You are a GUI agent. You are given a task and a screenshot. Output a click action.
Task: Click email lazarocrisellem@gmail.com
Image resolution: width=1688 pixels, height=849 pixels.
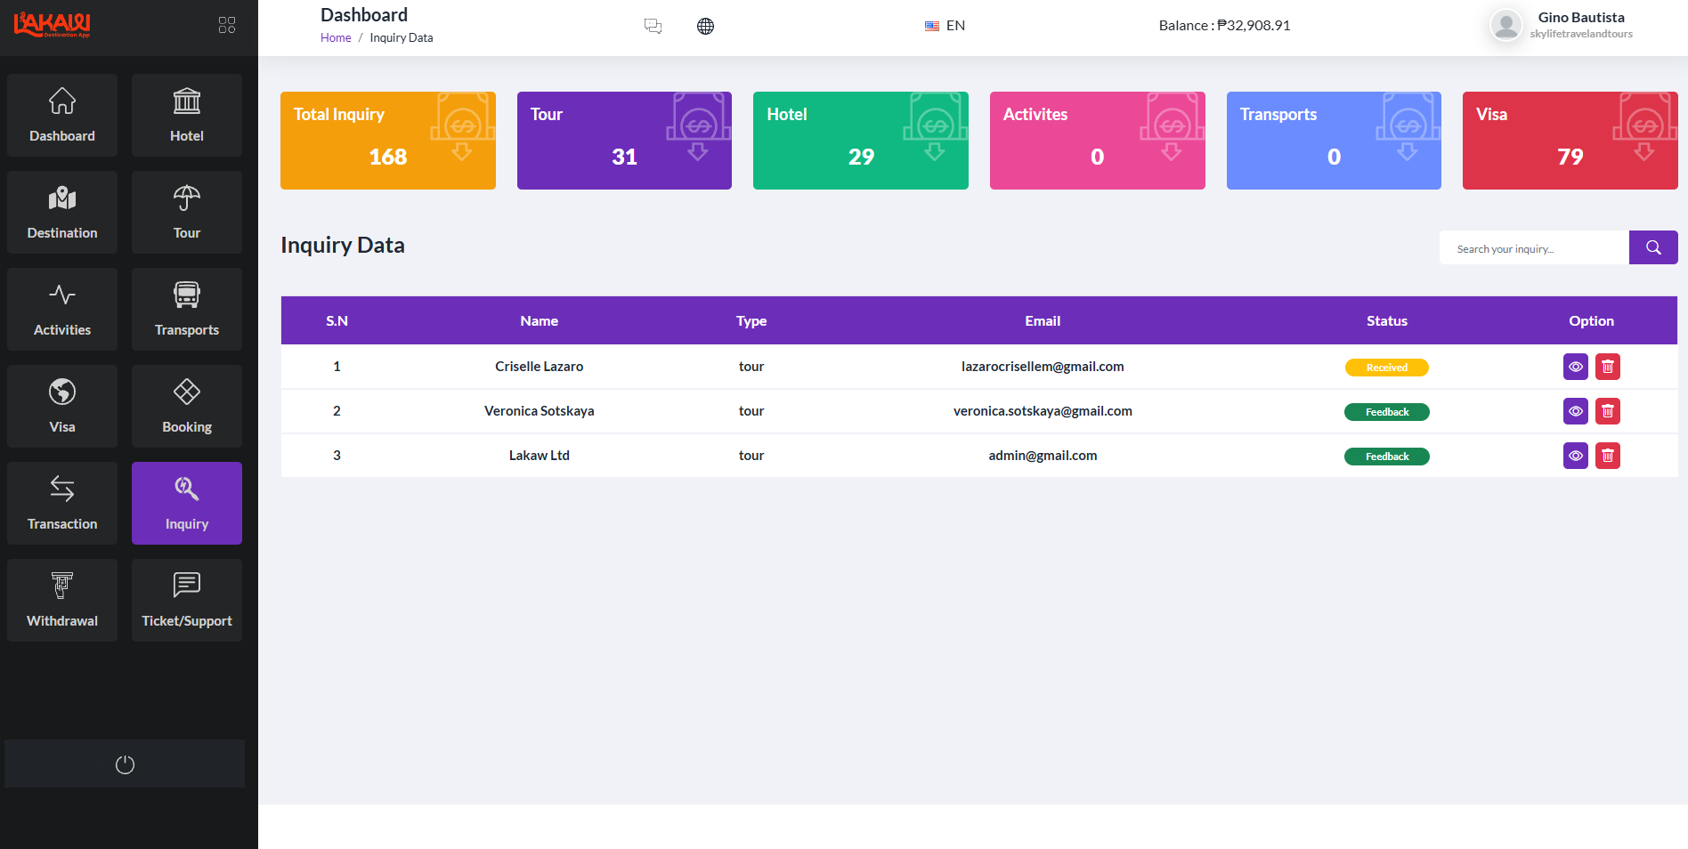[x=1043, y=367]
